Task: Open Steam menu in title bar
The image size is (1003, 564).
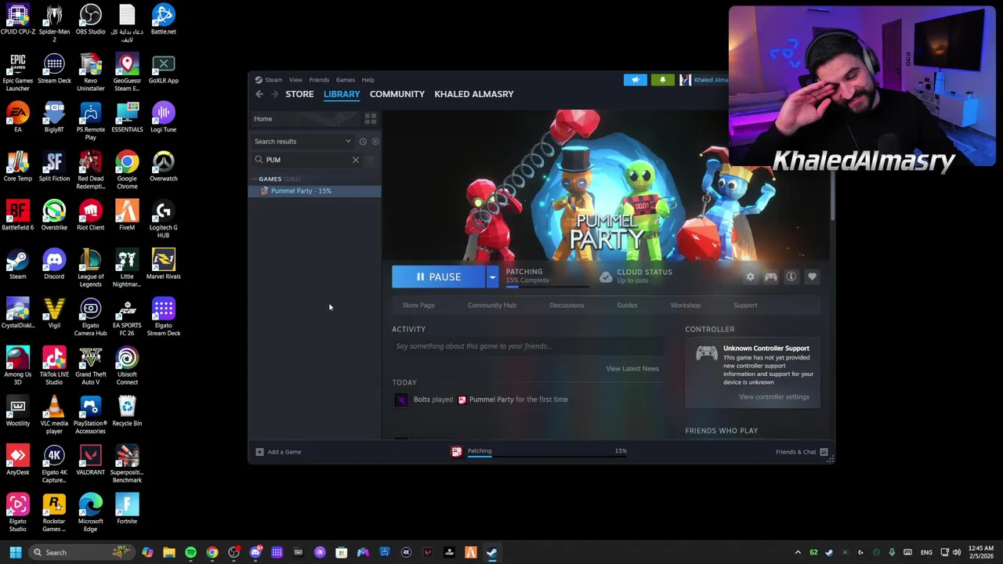Action: 273,80
